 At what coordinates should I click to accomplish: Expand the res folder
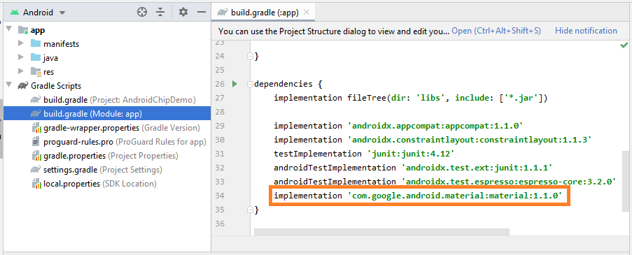point(21,71)
